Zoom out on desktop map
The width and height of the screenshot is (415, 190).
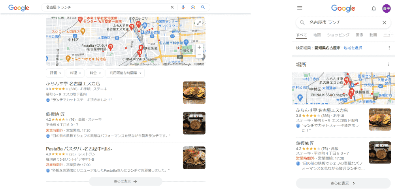tap(199, 55)
